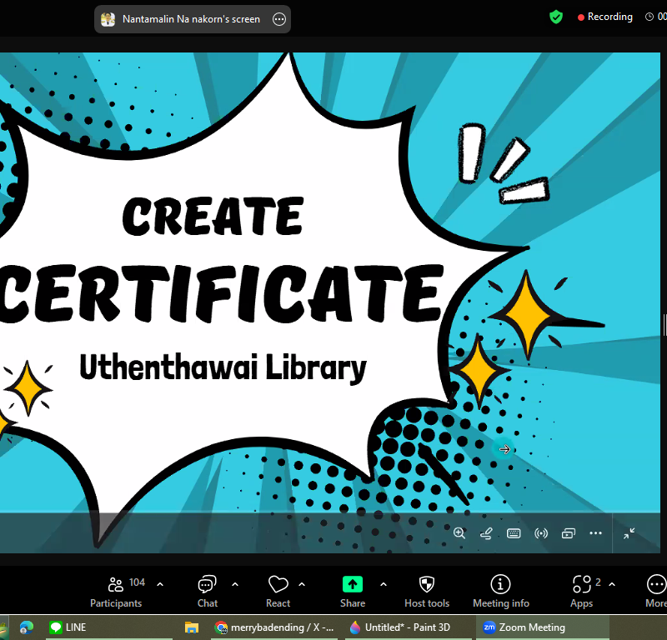Click the CERTIFICATE heading on the slide
This screenshot has width=667, height=640.
(x=221, y=293)
